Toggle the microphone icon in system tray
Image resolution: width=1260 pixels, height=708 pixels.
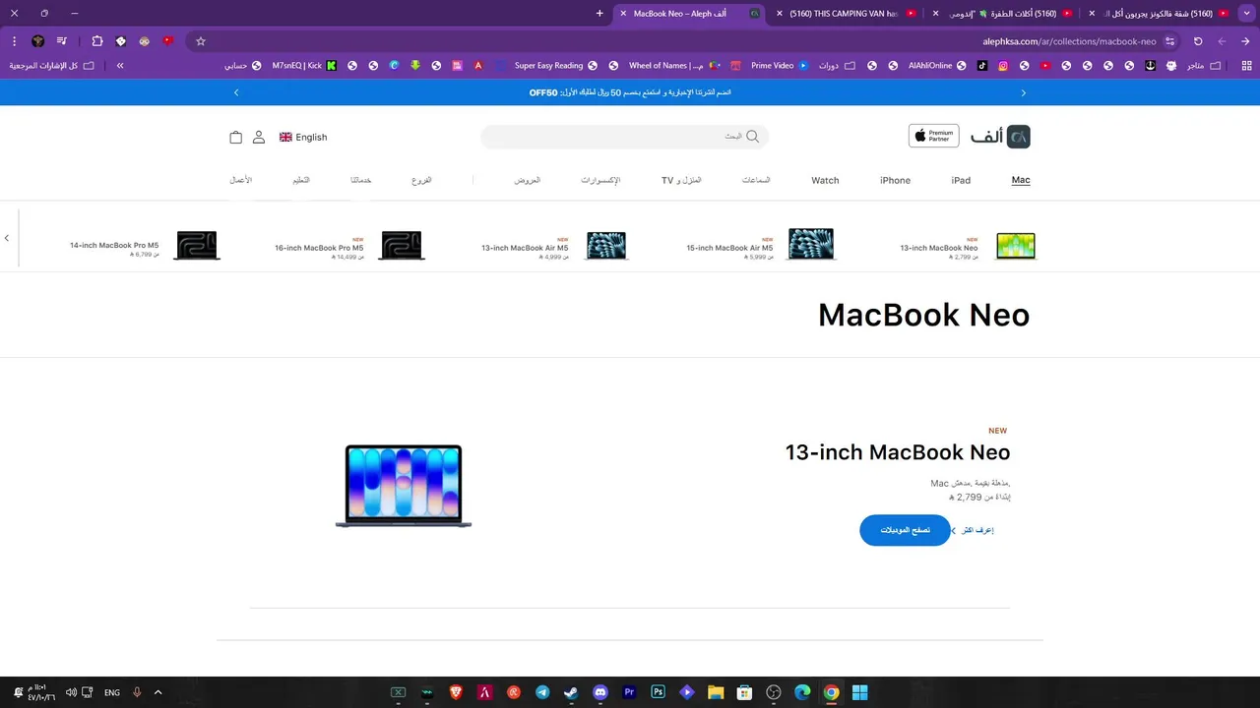(x=137, y=692)
